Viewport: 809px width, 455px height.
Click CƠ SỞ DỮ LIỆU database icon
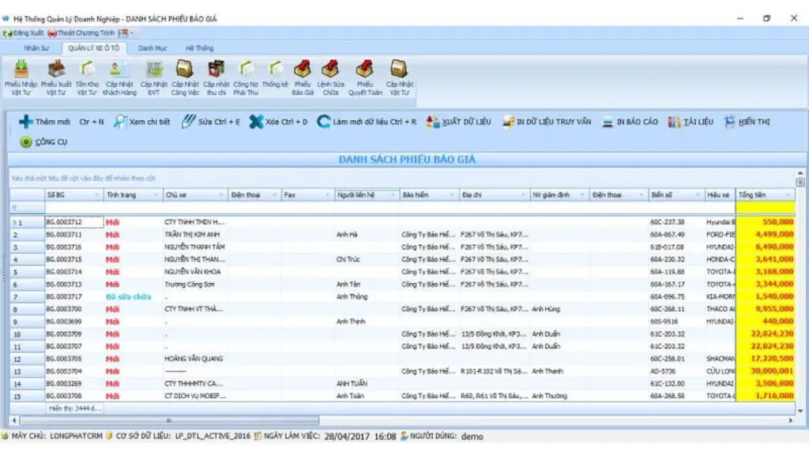point(109,436)
